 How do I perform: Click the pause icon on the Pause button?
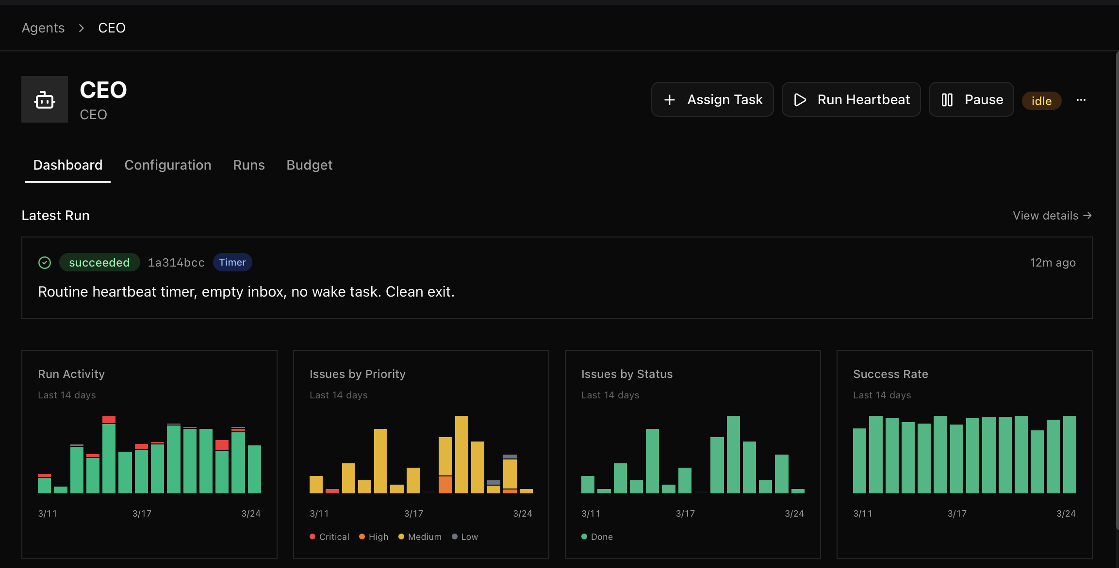point(947,99)
